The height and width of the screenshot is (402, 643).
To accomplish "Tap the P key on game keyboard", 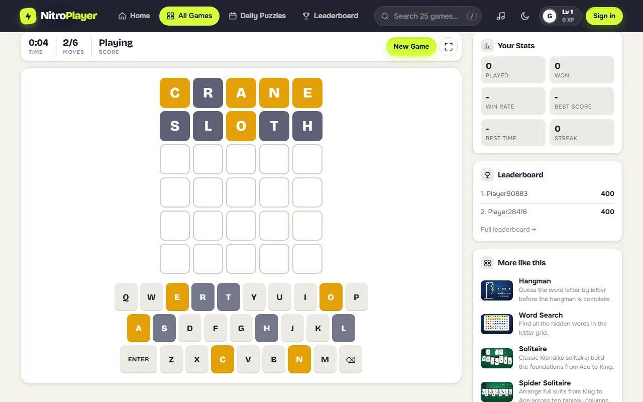I will click(357, 297).
